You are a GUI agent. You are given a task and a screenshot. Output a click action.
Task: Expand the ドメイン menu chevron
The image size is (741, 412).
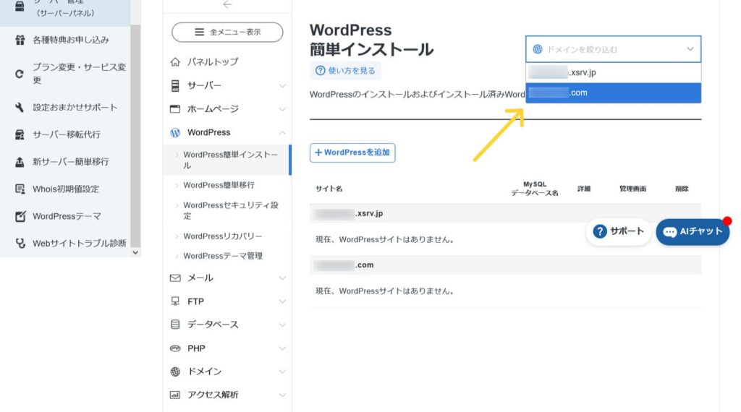(282, 372)
